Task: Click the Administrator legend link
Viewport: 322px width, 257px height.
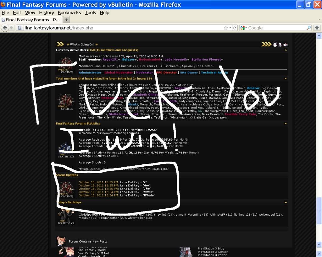Action: coord(90,72)
